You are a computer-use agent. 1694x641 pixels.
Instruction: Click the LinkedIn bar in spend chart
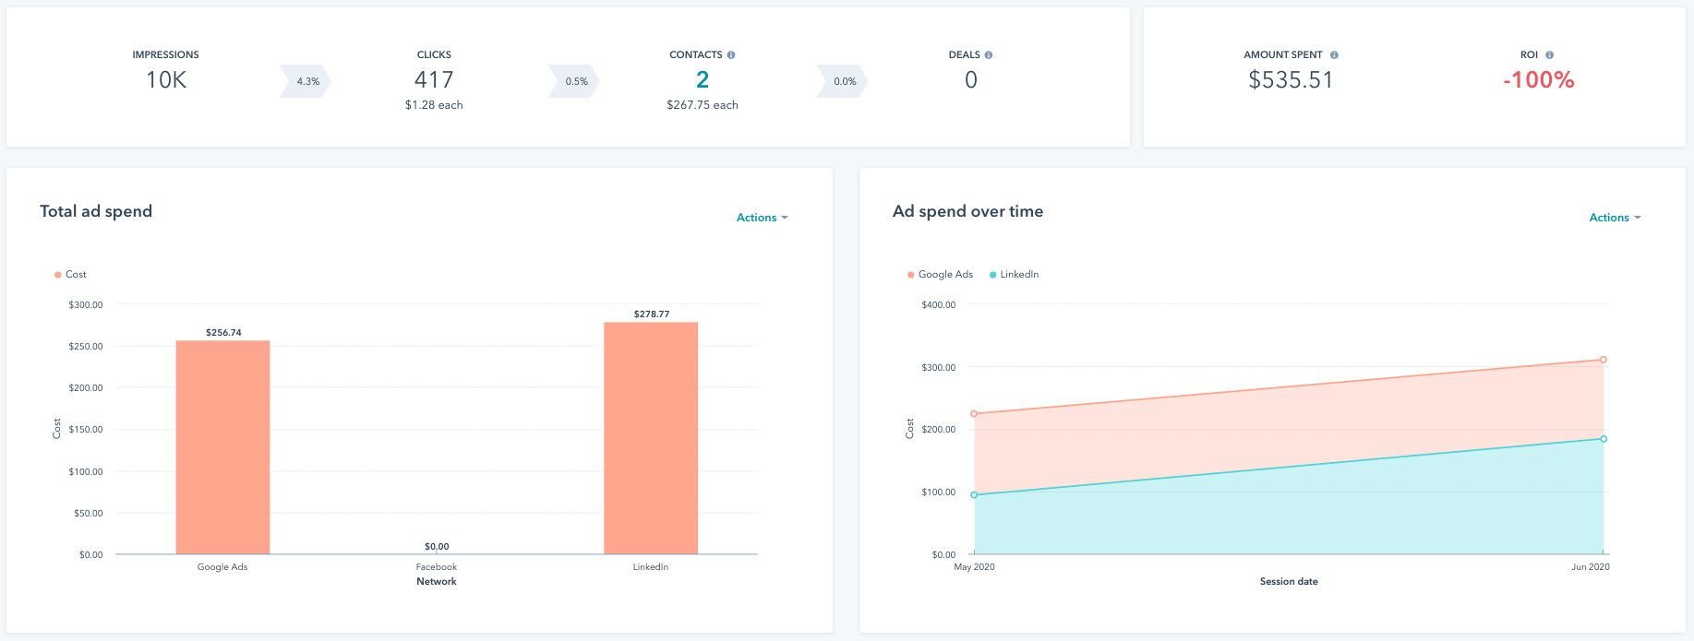[651, 438]
